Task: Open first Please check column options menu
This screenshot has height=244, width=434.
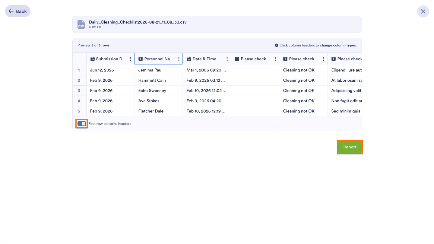Action: click(x=275, y=59)
